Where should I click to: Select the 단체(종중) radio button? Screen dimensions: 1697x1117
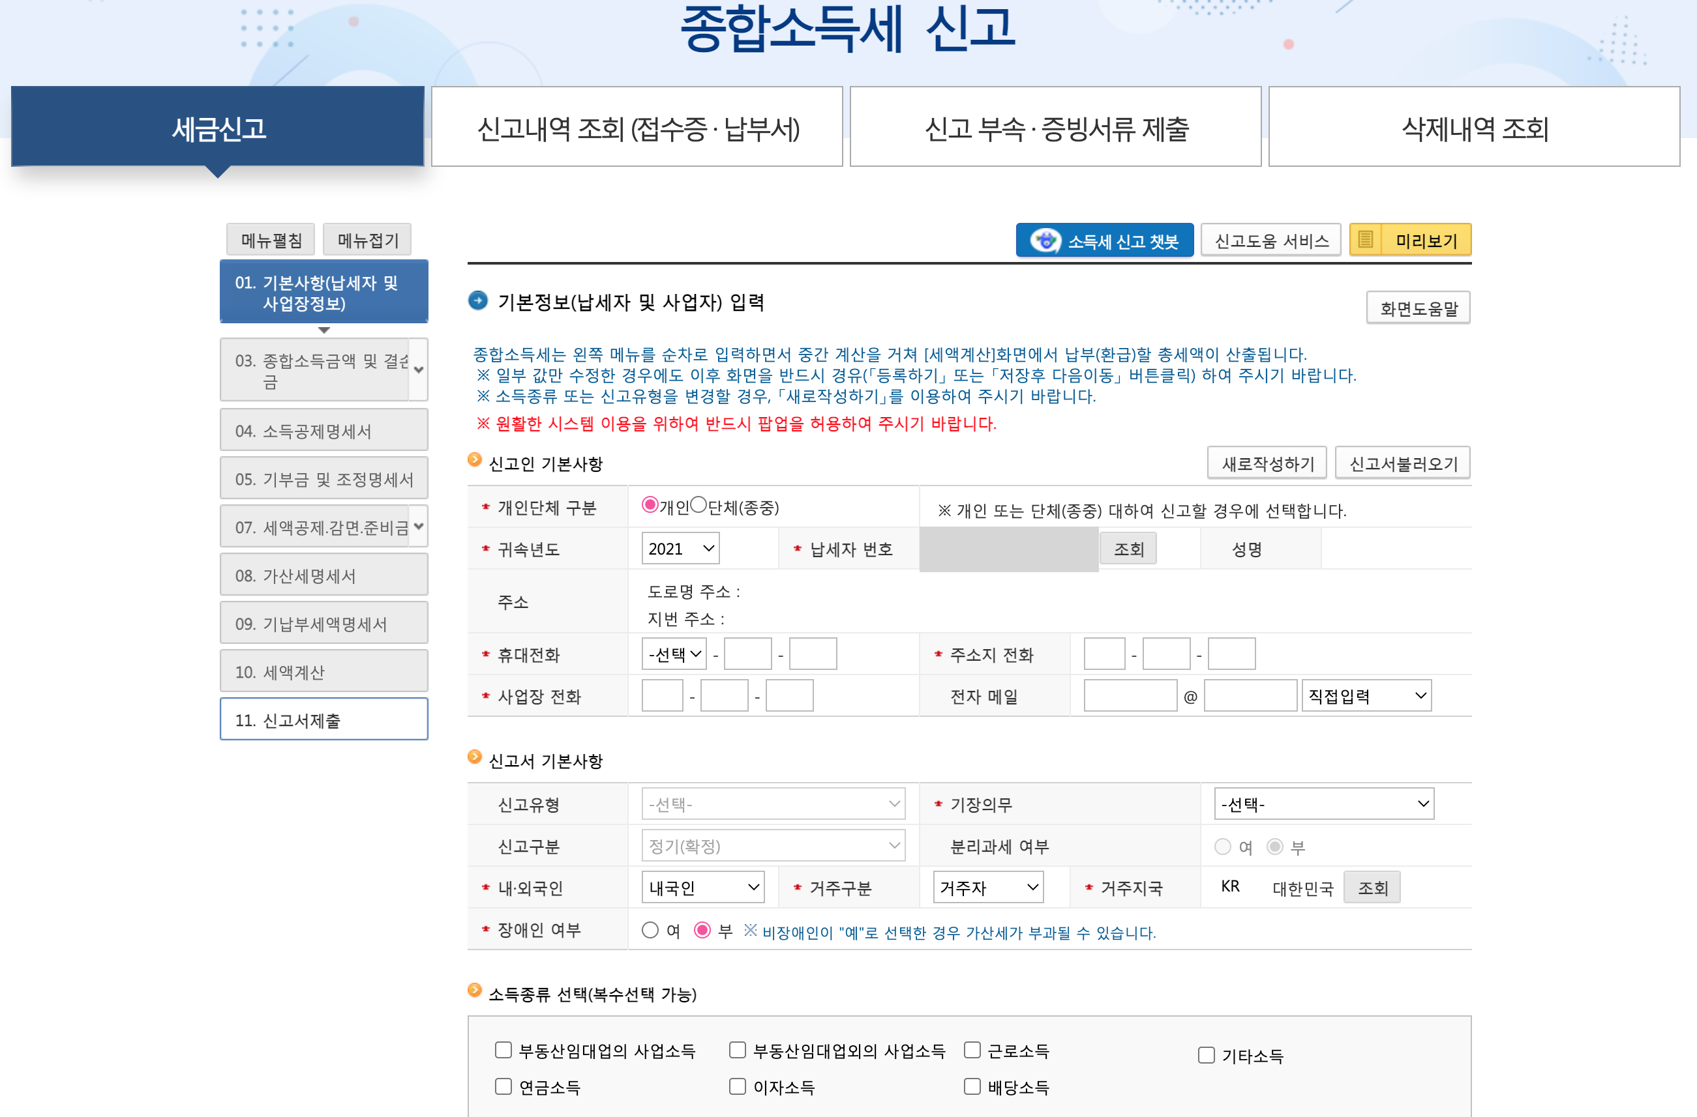[x=698, y=505]
